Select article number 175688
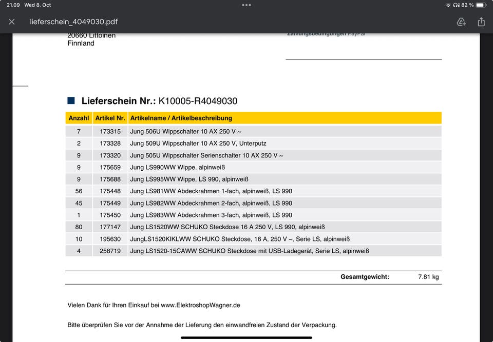 click(110, 179)
